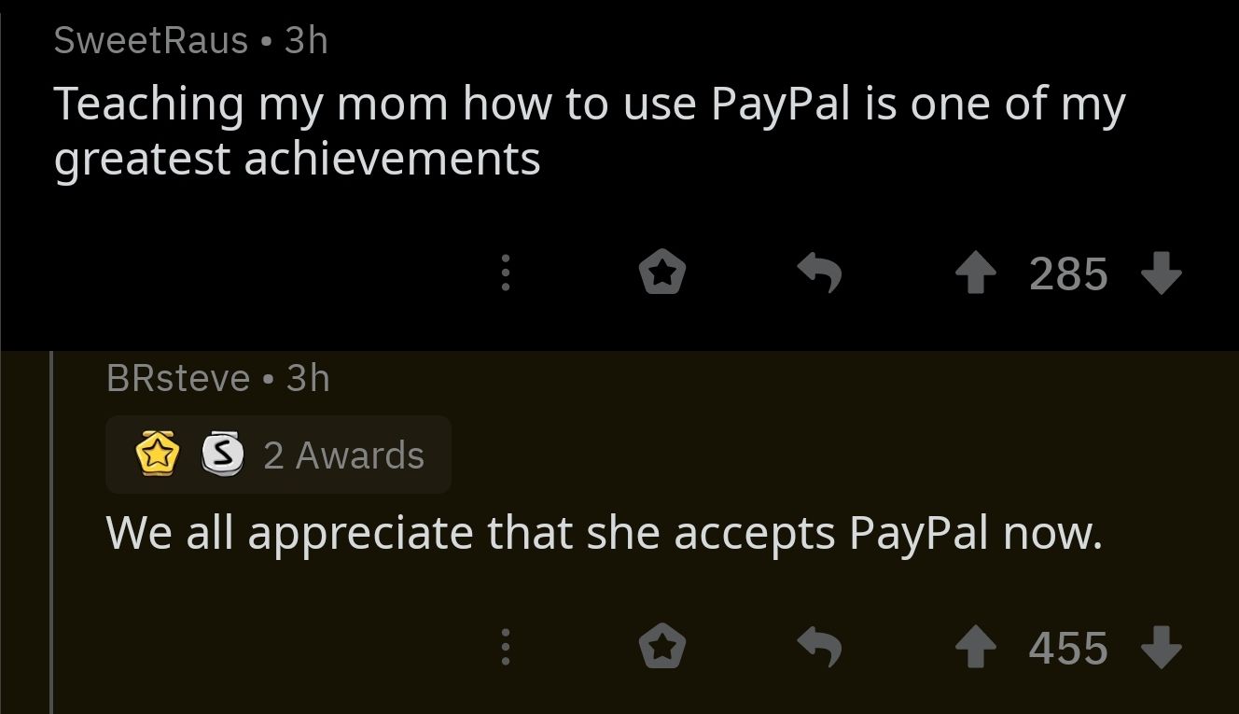This screenshot has height=714, width=1239.
Task: View the gold star award on BRsteve's comment
Action: pos(158,455)
